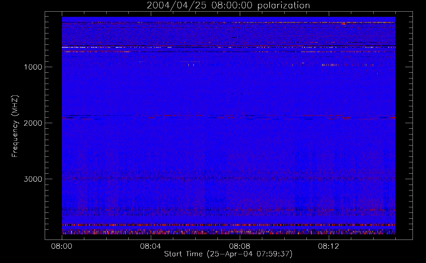Screen dimensions: 426x263
Task: Click the 08:00 time tick label
Action: point(62,246)
